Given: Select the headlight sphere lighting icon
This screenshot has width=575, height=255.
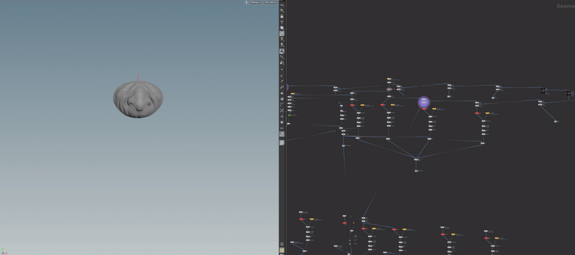Looking at the screenshot, I should [282, 28].
